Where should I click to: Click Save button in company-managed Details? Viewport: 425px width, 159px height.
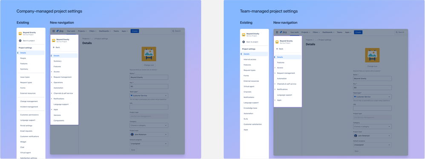point(133,150)
